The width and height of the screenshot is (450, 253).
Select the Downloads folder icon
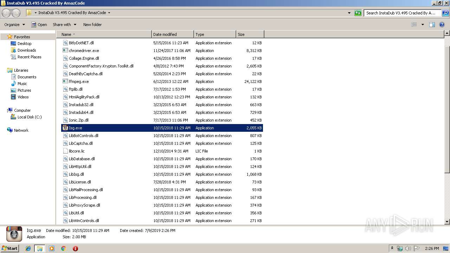click(13, 50)
